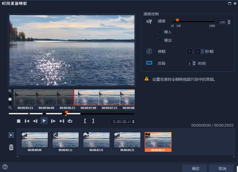Click the freeze frame icon
Screen dimensions: 238x172
click(x=149, y=51)
